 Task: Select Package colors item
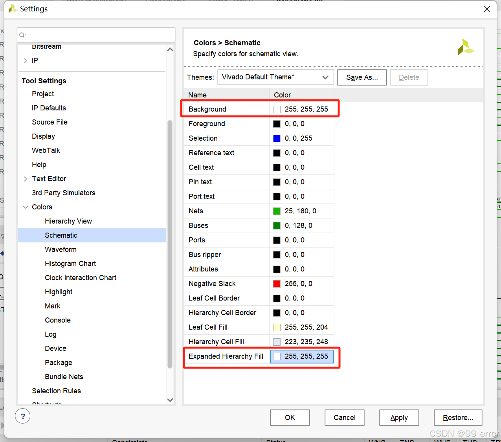59,363
